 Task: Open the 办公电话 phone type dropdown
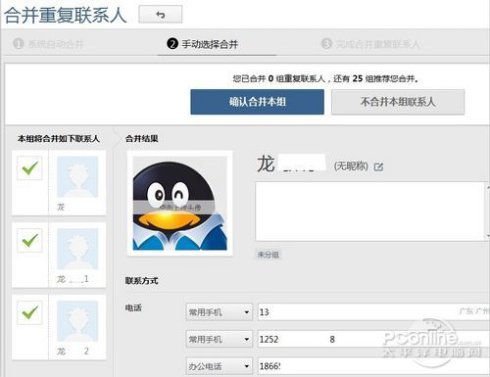220,366
